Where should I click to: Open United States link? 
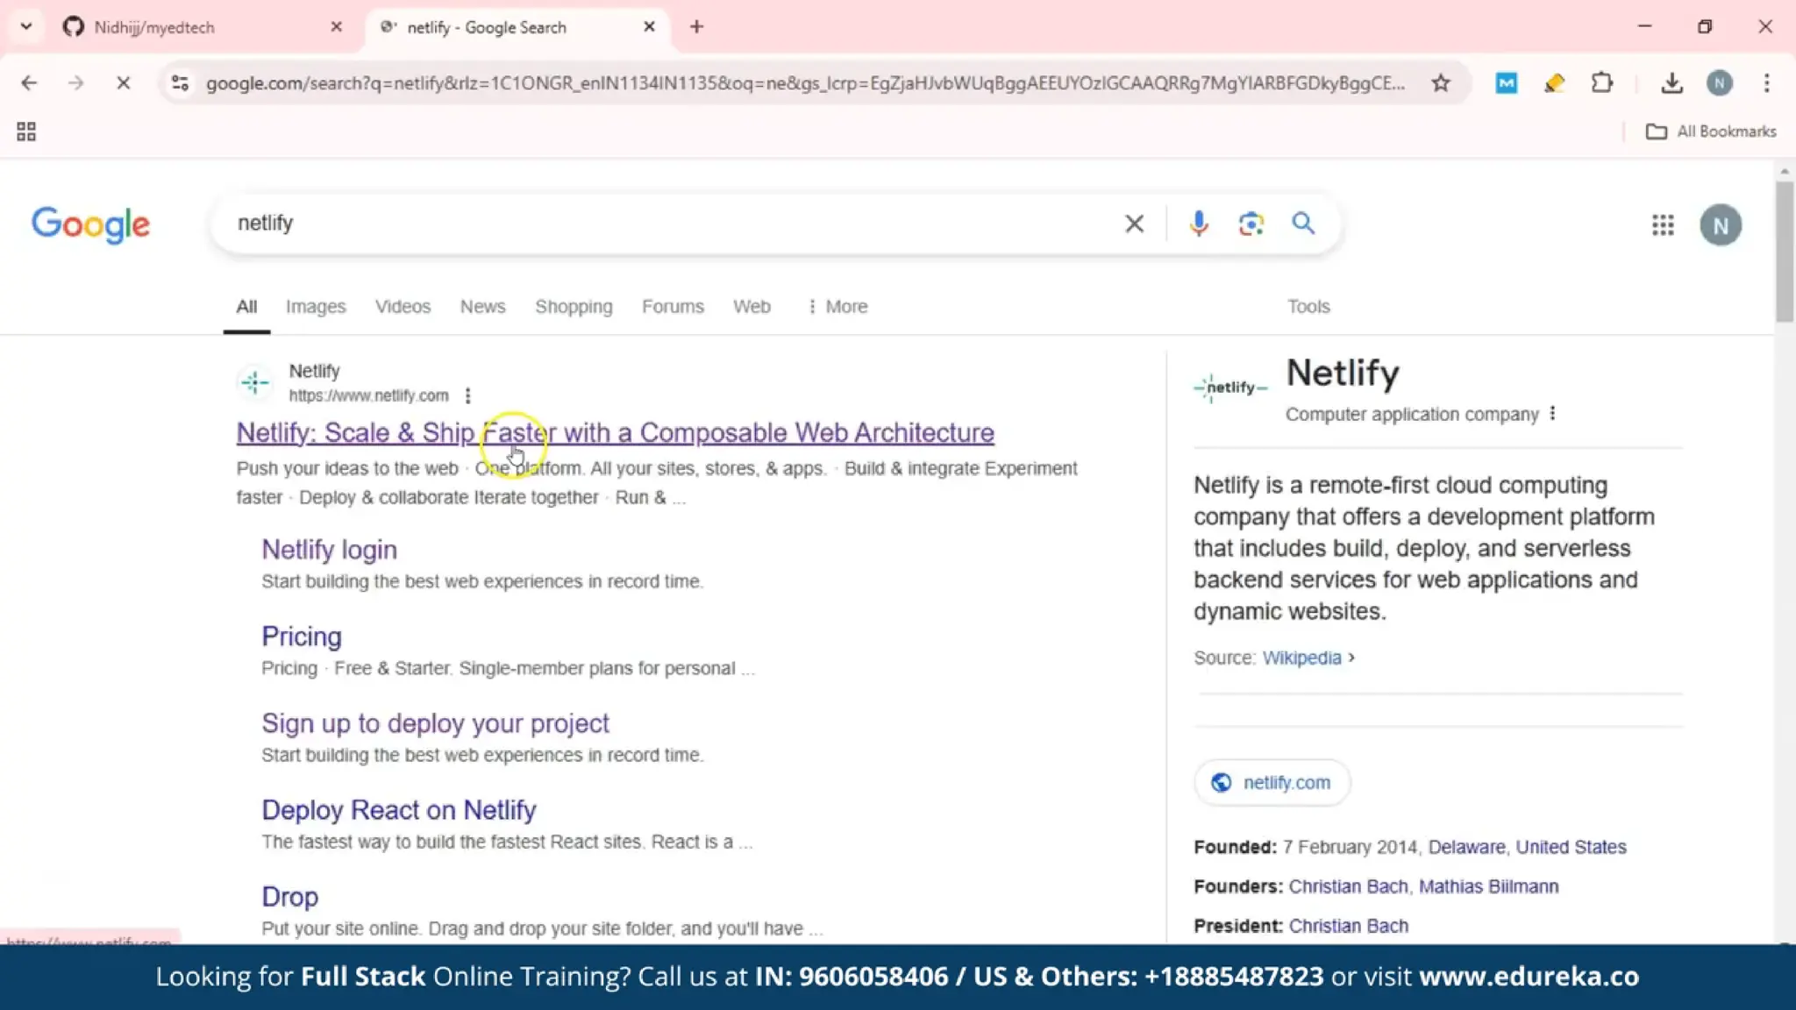click(1571, 847)
